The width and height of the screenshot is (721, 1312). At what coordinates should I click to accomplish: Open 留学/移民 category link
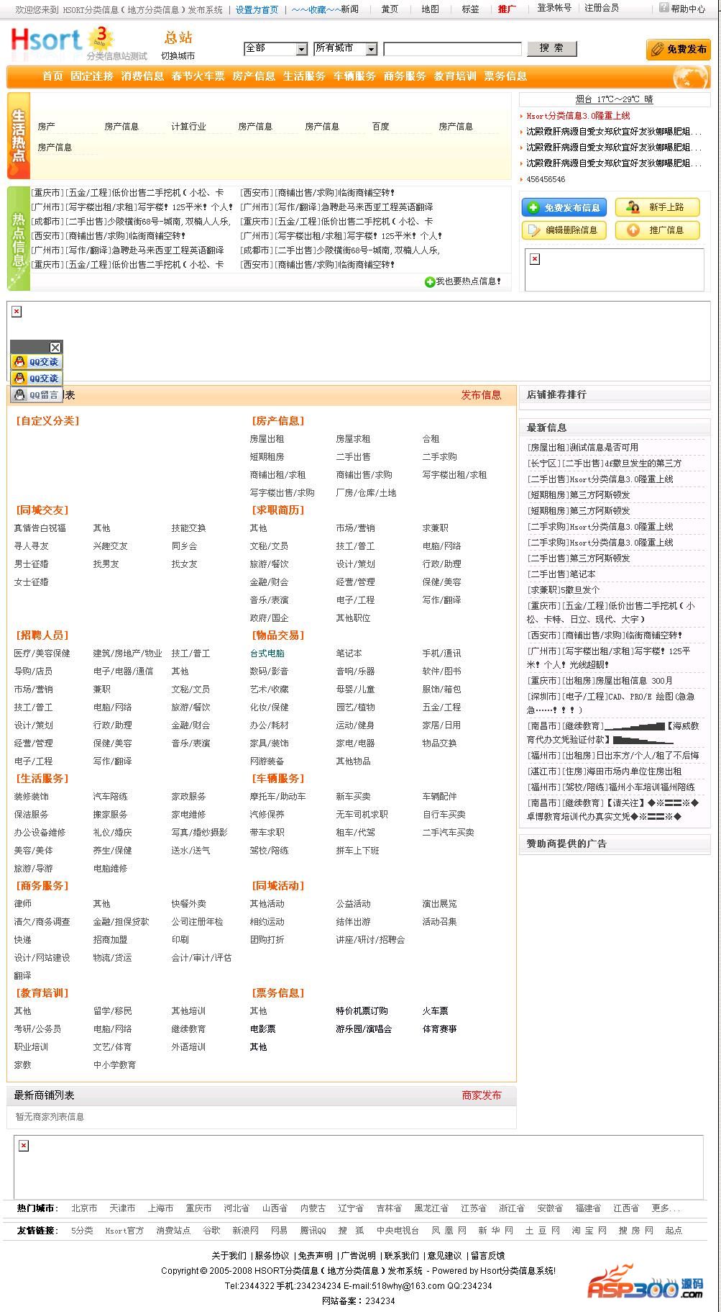(112, 1011)
